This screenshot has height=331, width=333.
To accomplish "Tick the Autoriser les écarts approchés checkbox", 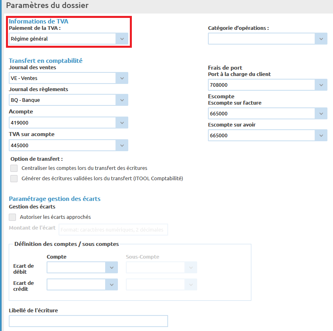I will (x=13, y=217).
